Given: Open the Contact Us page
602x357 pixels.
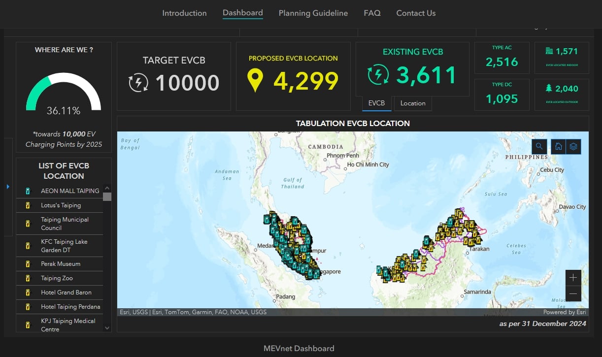Looking at the screenshot, I should (416, 13).
